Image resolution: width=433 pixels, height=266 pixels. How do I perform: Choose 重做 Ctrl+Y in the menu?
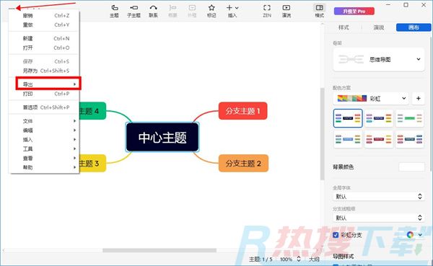pyautogui.click(x=44, y=25)
